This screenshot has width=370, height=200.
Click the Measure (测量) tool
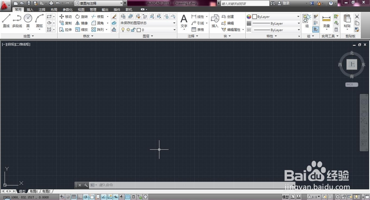tap(326, 21)
